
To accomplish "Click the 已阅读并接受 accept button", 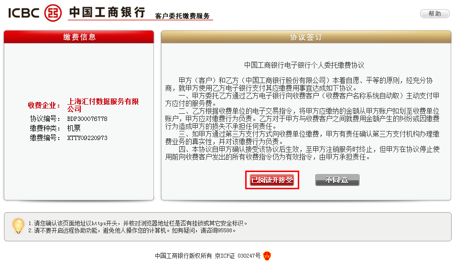I will coord(272,180).
